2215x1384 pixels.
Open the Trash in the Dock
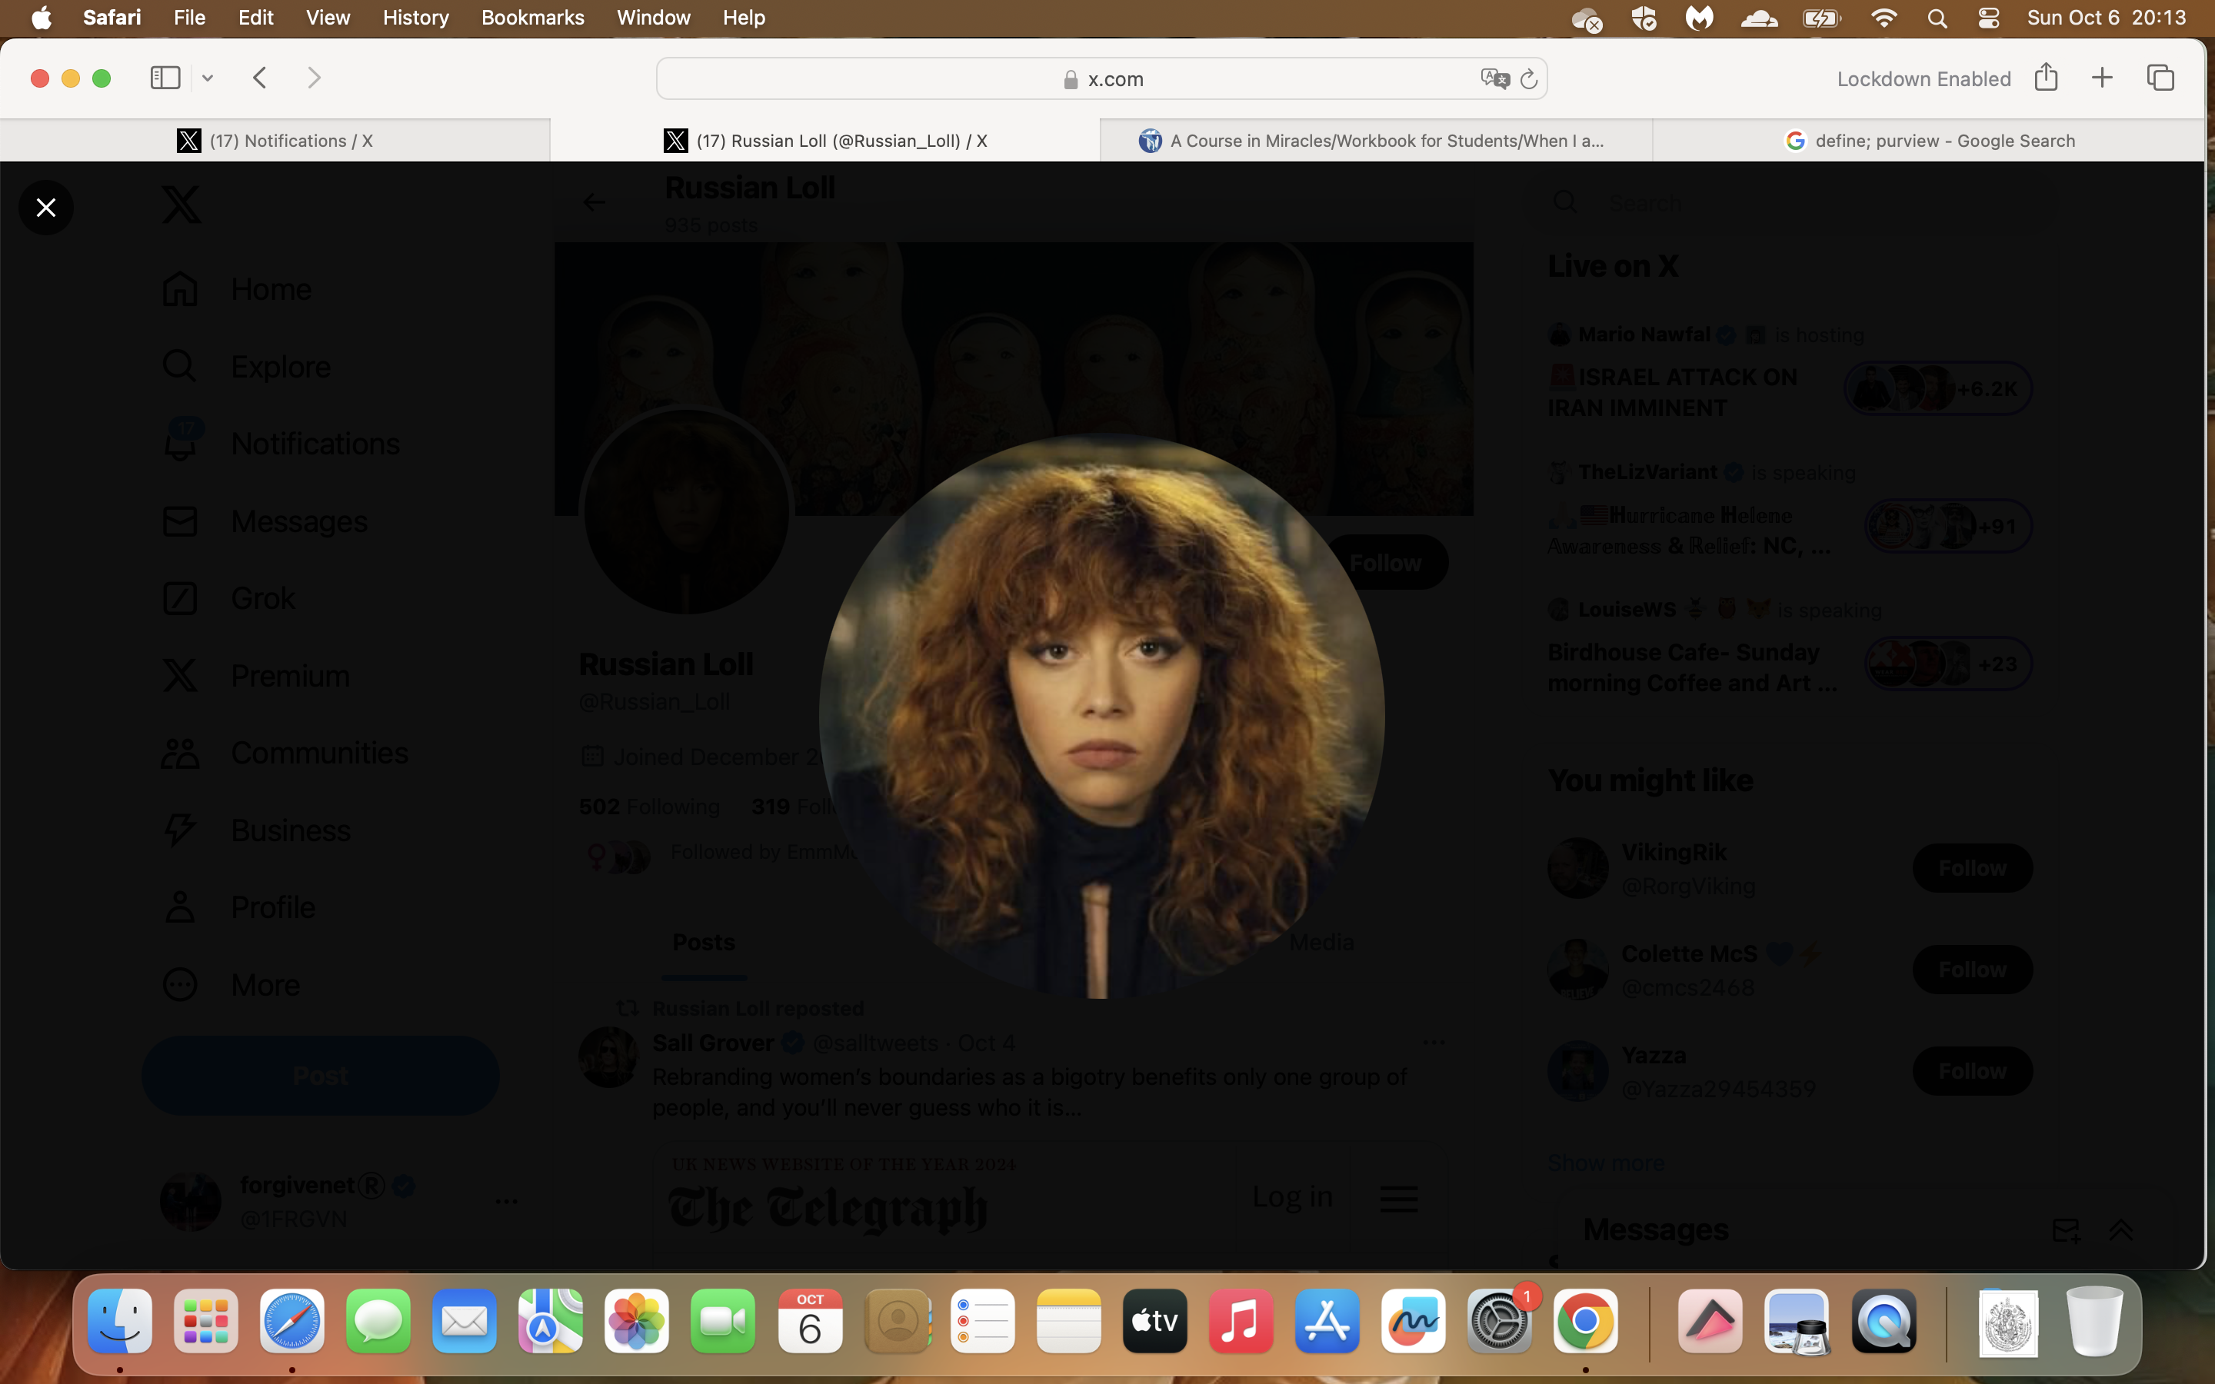pyautogui.click(x=2094, y=1321)
